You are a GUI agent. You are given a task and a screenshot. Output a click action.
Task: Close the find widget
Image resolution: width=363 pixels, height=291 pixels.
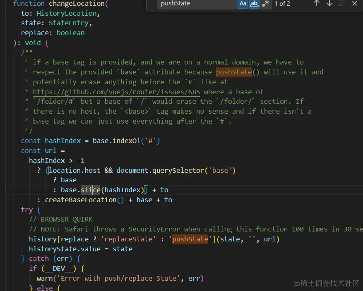[x=354, y=3]
